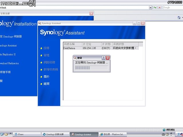
Task: Click the Synology Assistant taskbar button
Action: coord(84,134)
